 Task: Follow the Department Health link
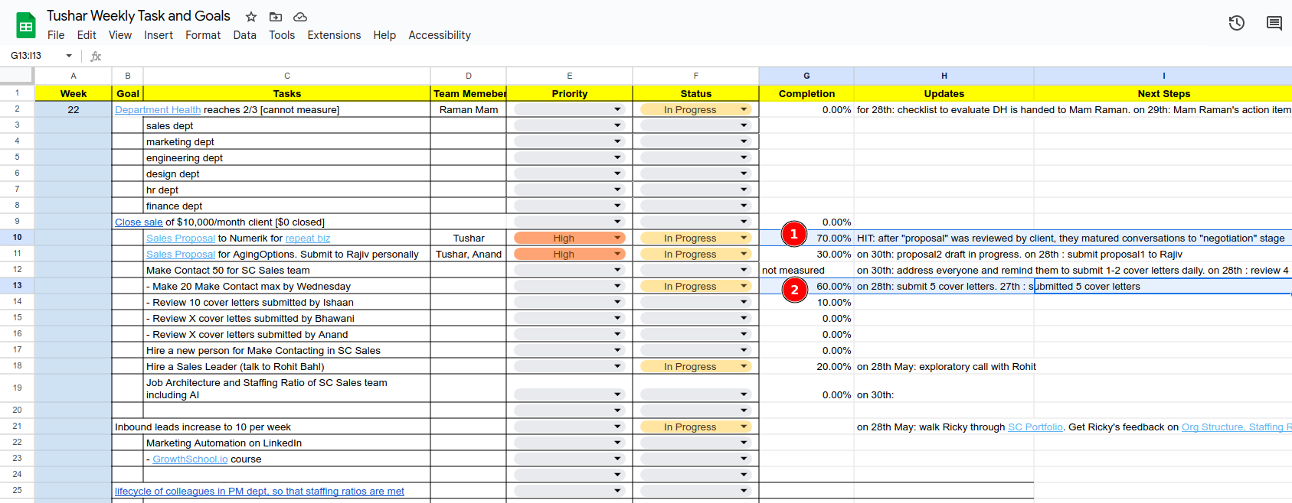point(158,110)
